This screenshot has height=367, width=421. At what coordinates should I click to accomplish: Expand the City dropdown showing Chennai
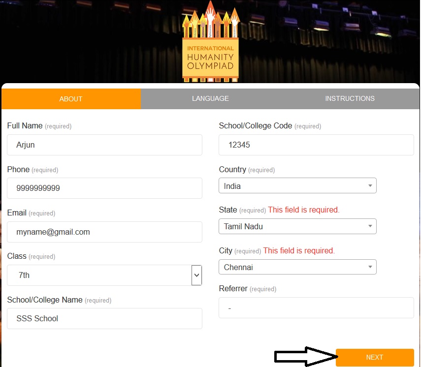tap(297, 268)
